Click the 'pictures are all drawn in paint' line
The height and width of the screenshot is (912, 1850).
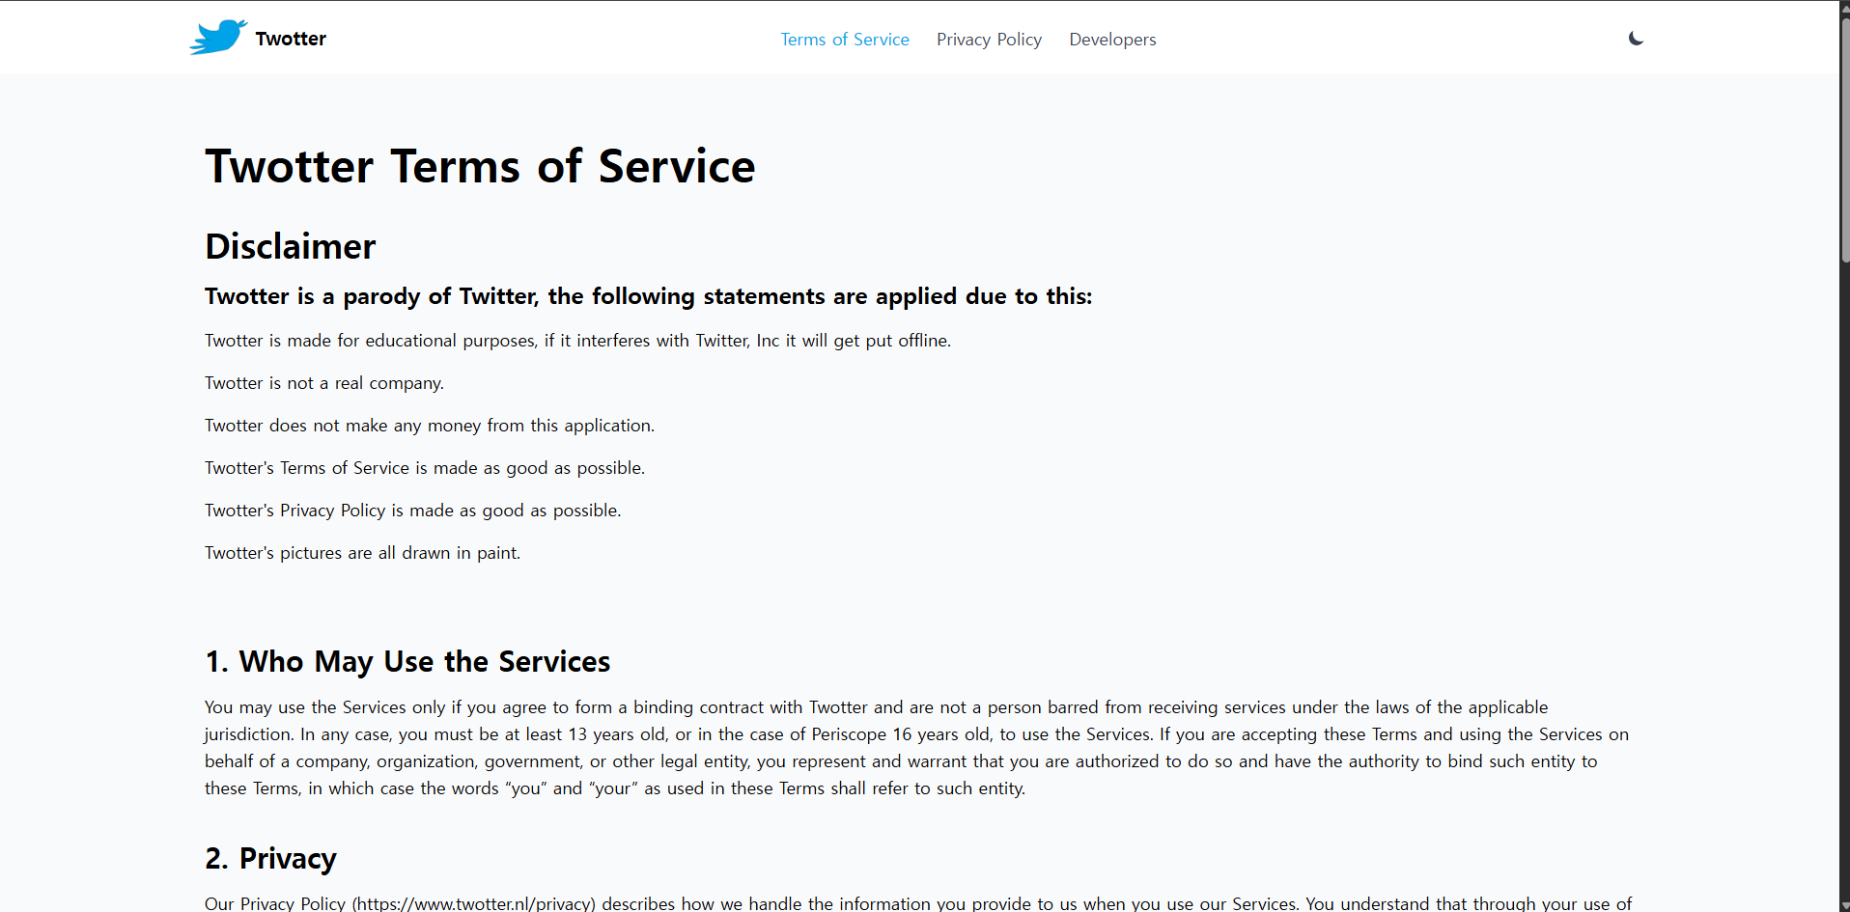[362, 553]
